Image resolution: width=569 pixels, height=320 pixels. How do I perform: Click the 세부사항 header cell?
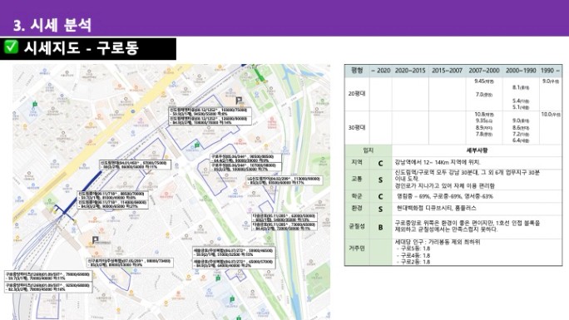(x=477, y=150)
